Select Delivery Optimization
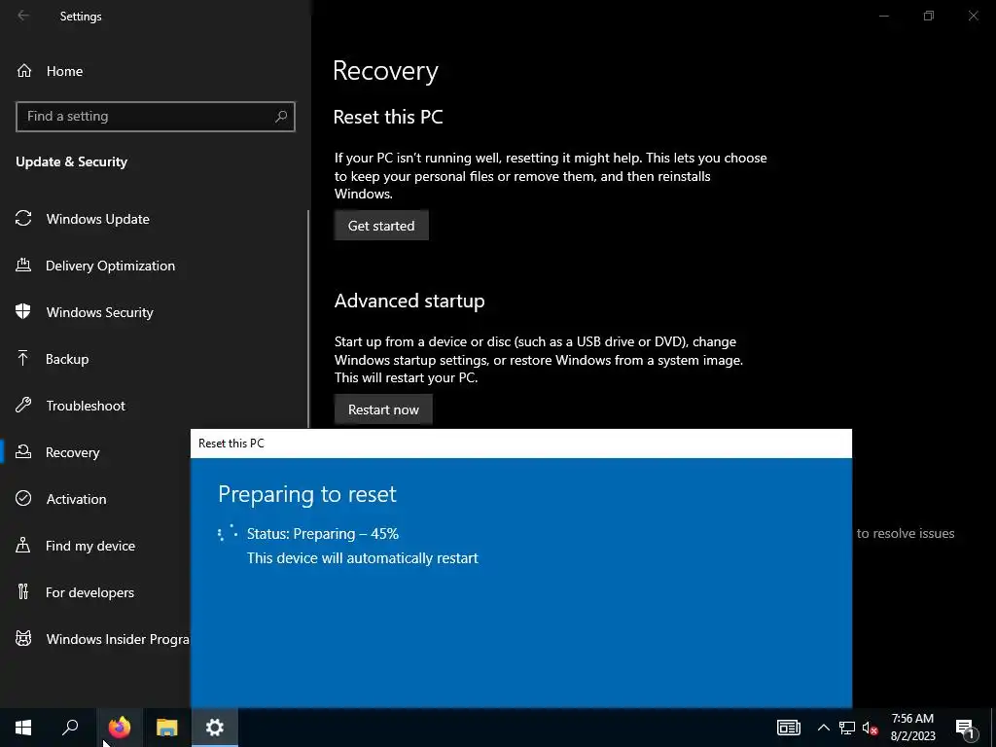The height and width of the screenshot is (747, 996). click(110, 266)
